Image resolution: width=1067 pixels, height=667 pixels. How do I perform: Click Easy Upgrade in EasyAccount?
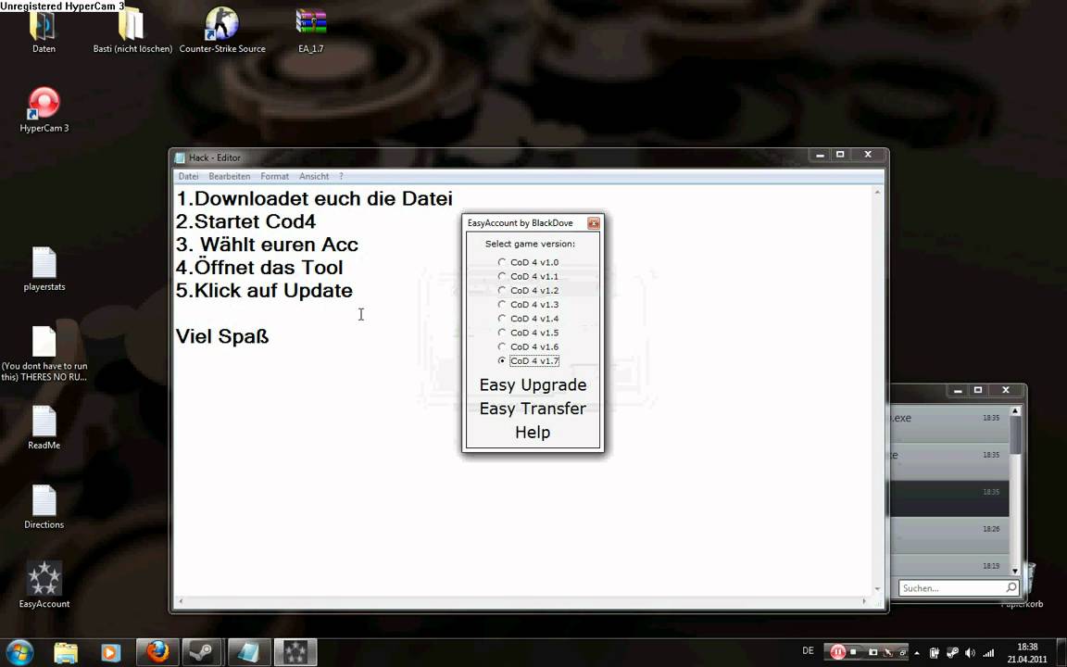coord(533,385)
